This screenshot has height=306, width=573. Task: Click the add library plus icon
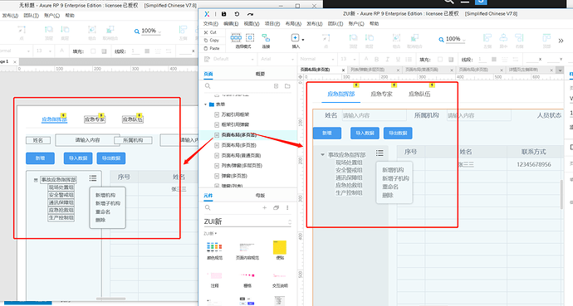click(x=264, y=208)
